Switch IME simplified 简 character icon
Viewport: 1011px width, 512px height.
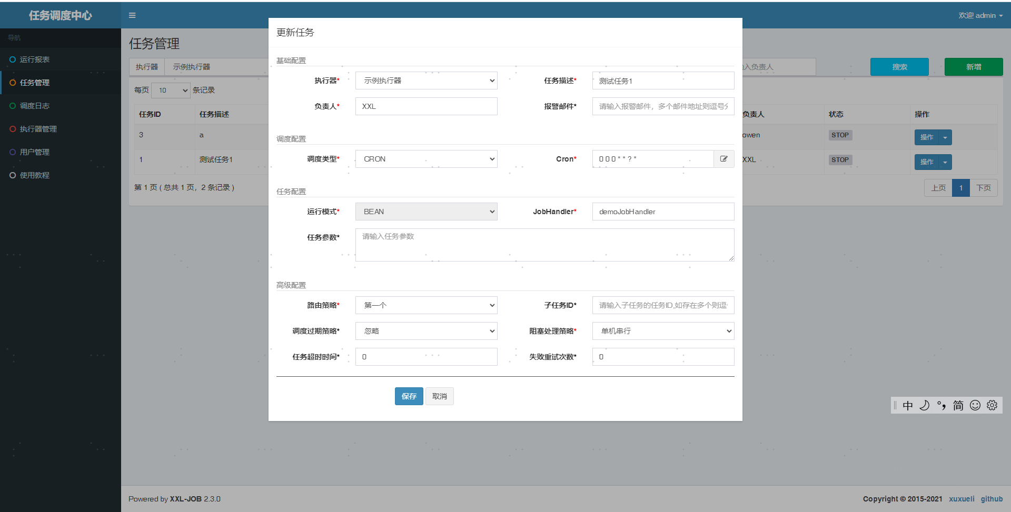[958, 405]
